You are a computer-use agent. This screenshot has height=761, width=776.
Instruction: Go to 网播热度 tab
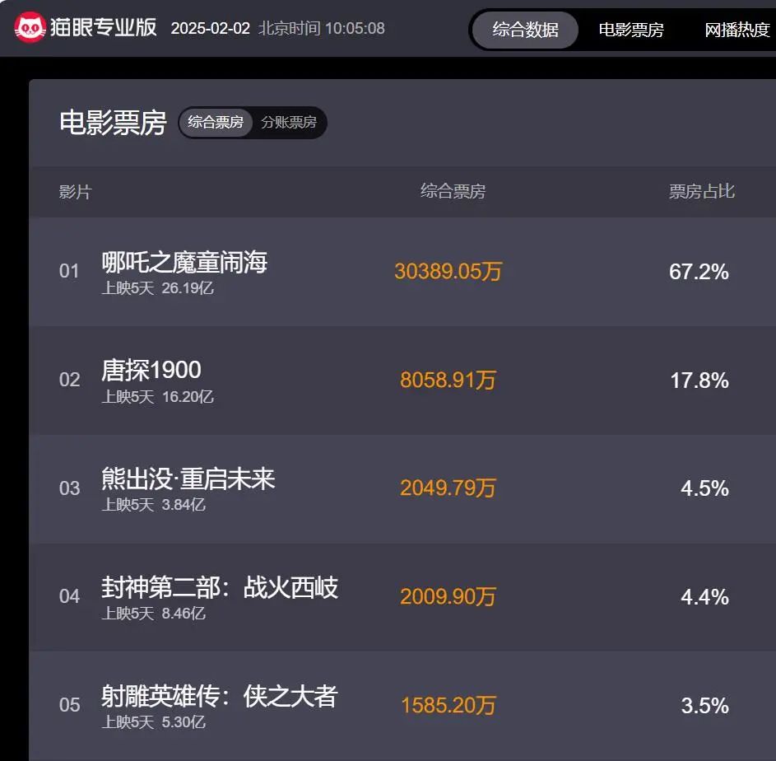tap(737, 30)
